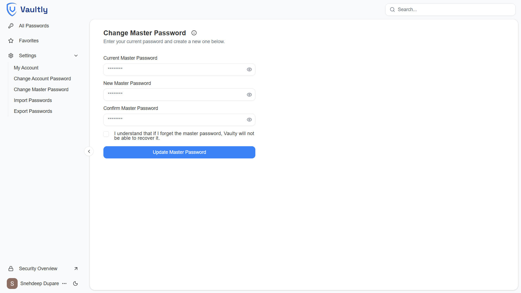Click the user avatar with letter S

12,284
